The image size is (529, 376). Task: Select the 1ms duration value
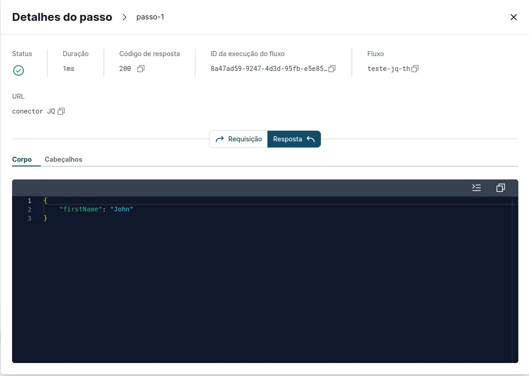click(69, 69)
